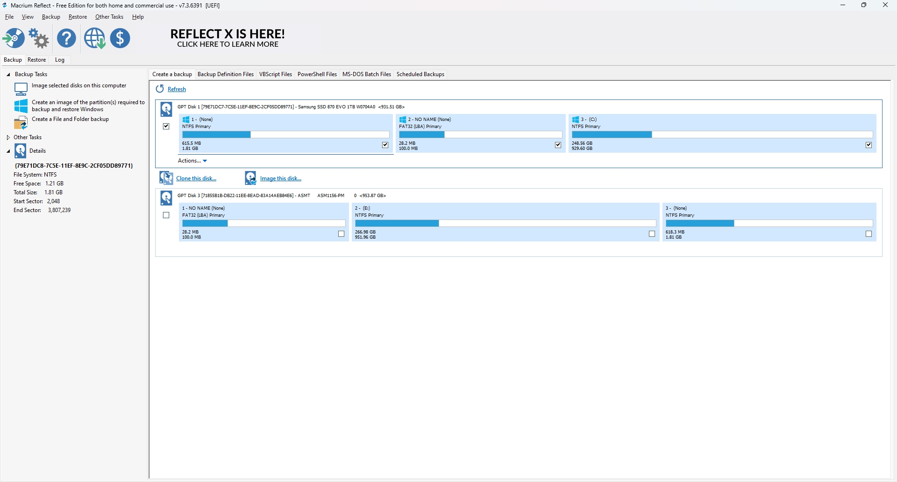Open the Help menu
The width and height of the screenshot is (897, 482).
pyautogui.click(x=138, y=17)
